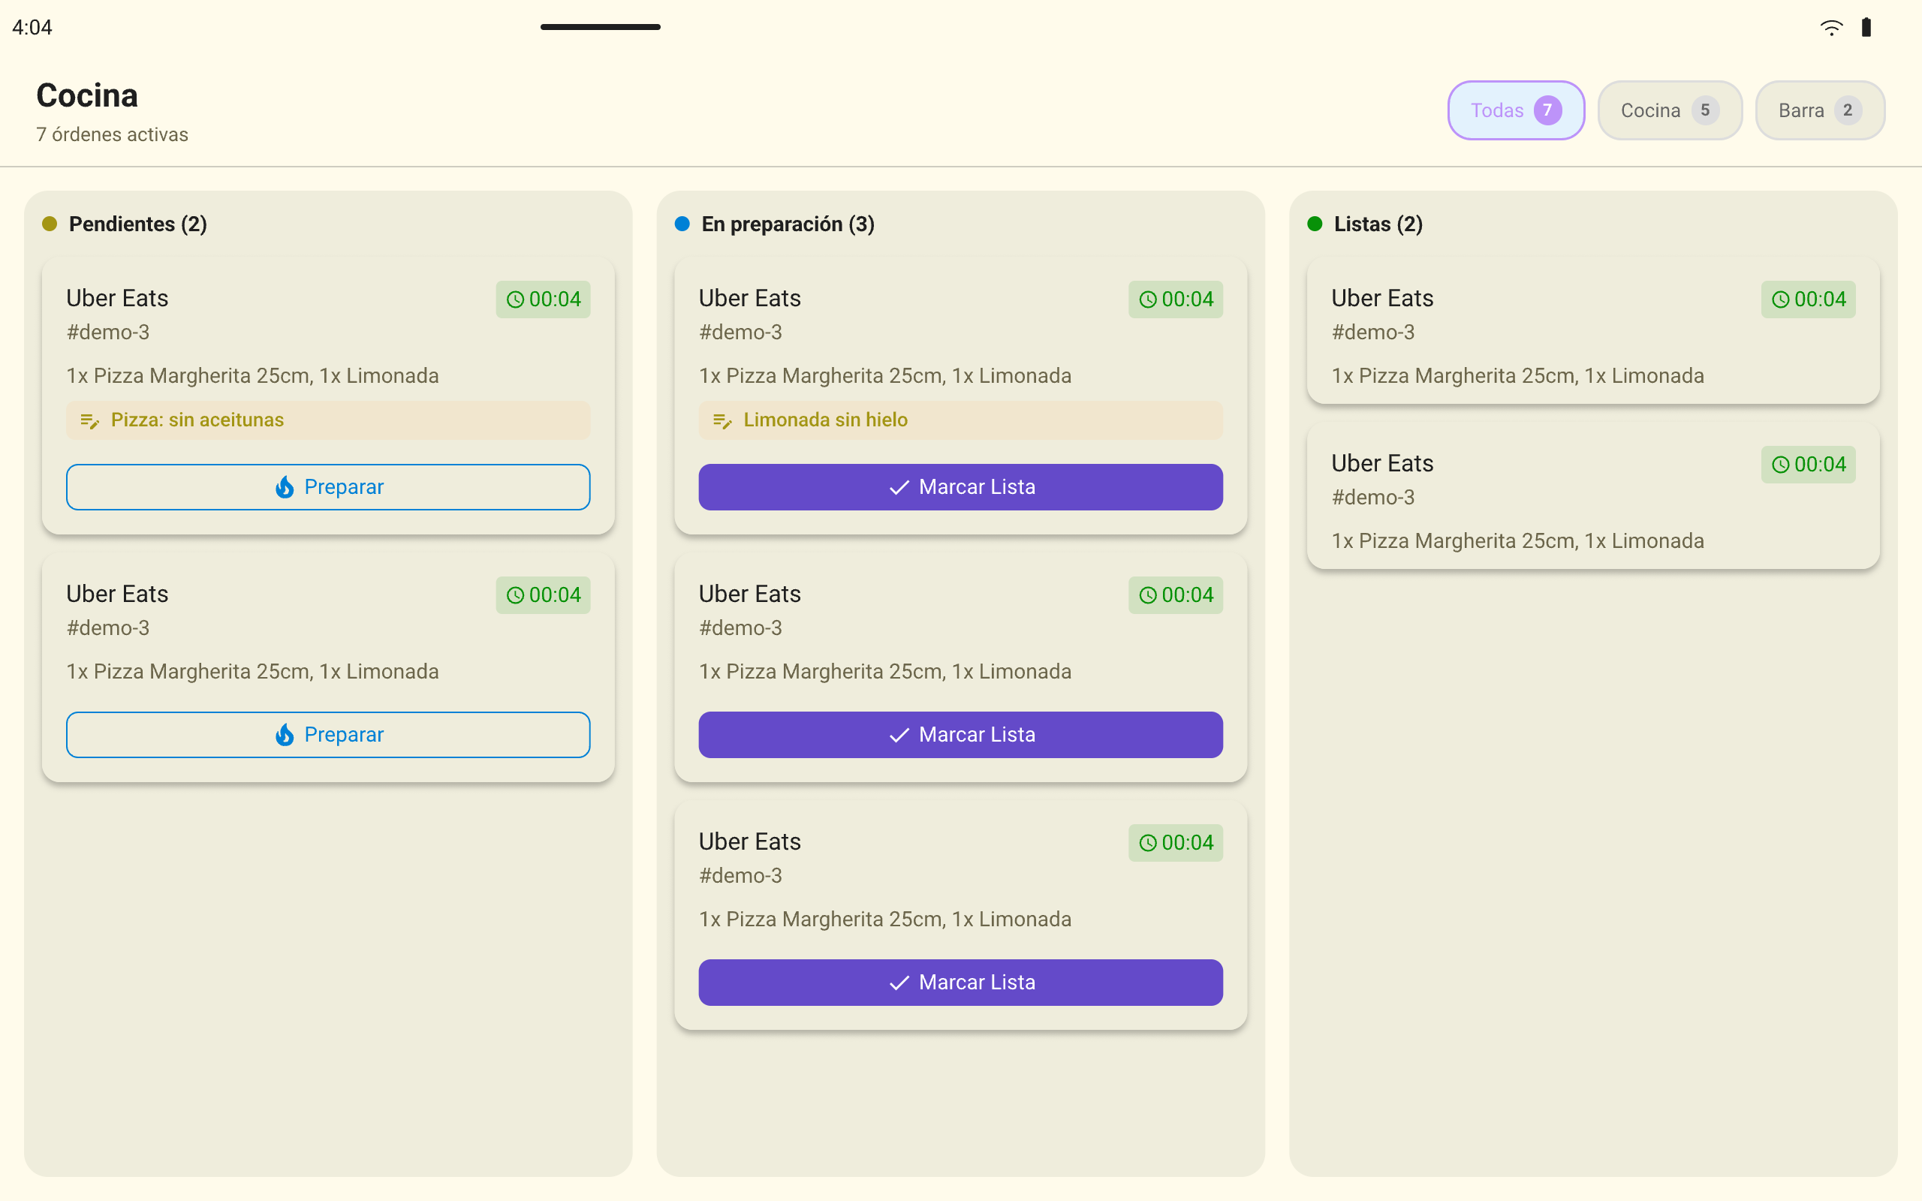1922x1201 pixels.
Task: Tap the top handle bar
Action: tap(601, 27)
